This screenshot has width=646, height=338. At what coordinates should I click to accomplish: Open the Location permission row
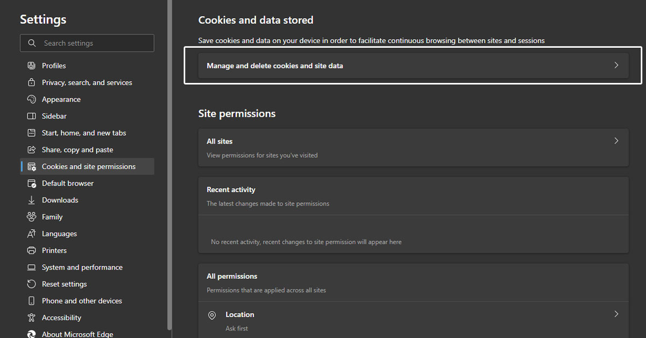pos(413,320)
